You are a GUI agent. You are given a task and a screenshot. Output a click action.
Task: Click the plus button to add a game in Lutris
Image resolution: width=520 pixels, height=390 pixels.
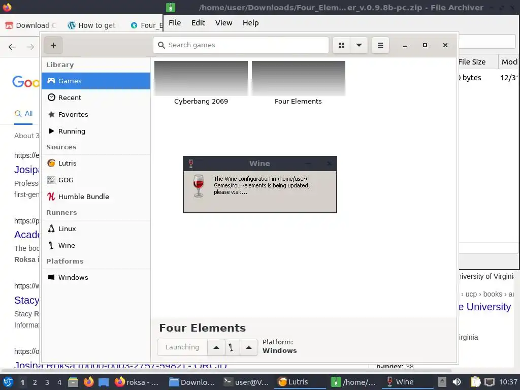53,45
